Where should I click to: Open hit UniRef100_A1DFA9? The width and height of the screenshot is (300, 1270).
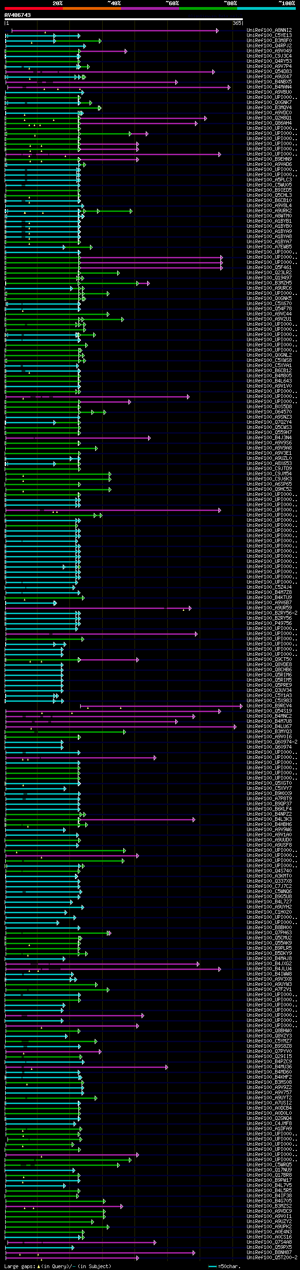269,1128
